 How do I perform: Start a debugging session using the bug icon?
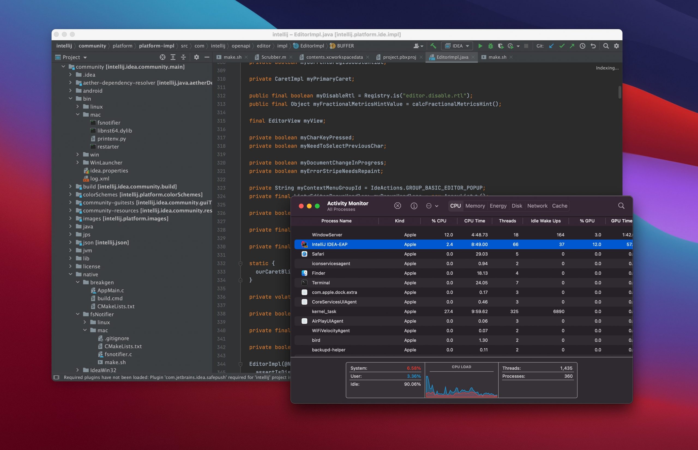point(491,46)
